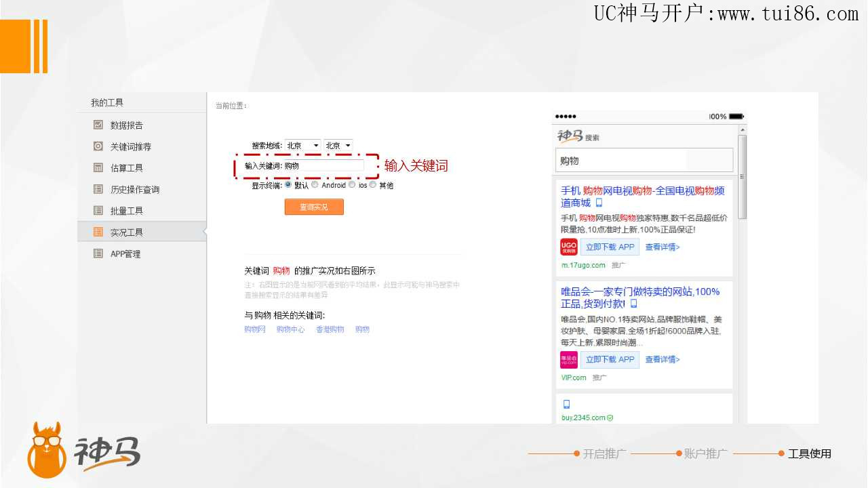Choose the 其他 terminal radio option

tap(373, 184)
